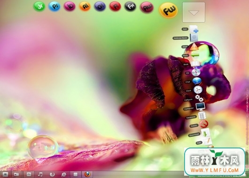Click the music note taskbar icon

(40, 175)
